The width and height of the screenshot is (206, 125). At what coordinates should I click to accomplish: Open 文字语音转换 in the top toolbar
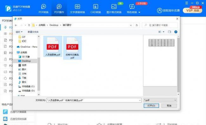[77, 9]
